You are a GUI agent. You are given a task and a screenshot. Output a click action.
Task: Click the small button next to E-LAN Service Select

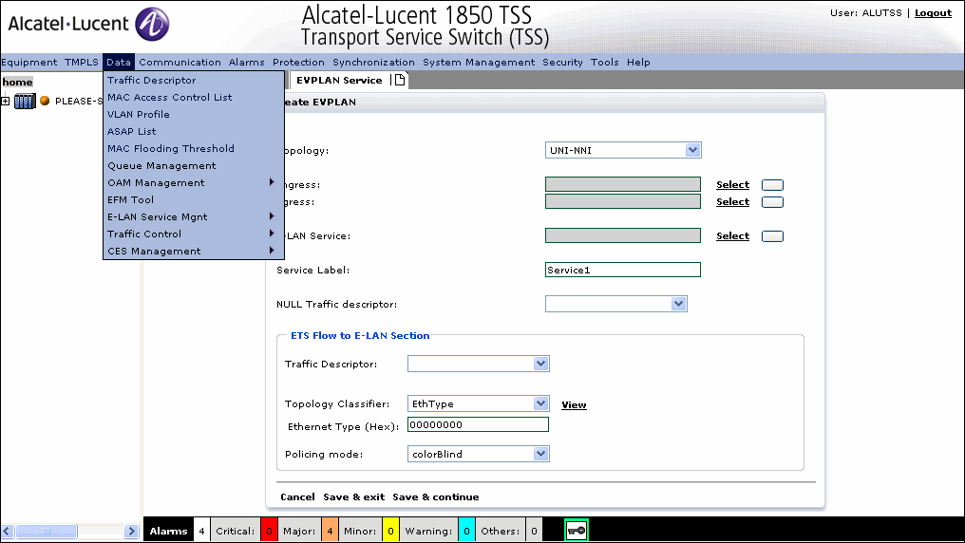pos(772,236)
